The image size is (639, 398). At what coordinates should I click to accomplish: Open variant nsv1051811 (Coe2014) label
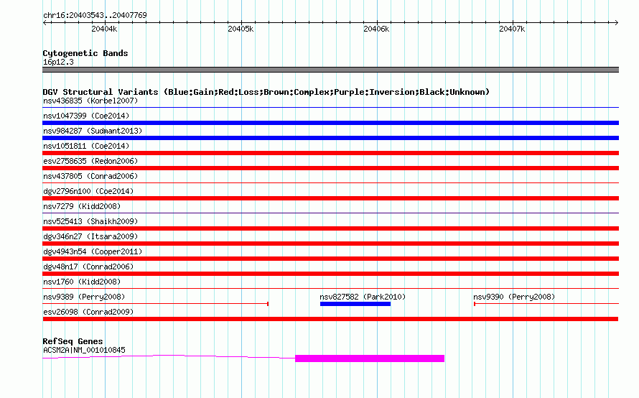pos(86,146)
